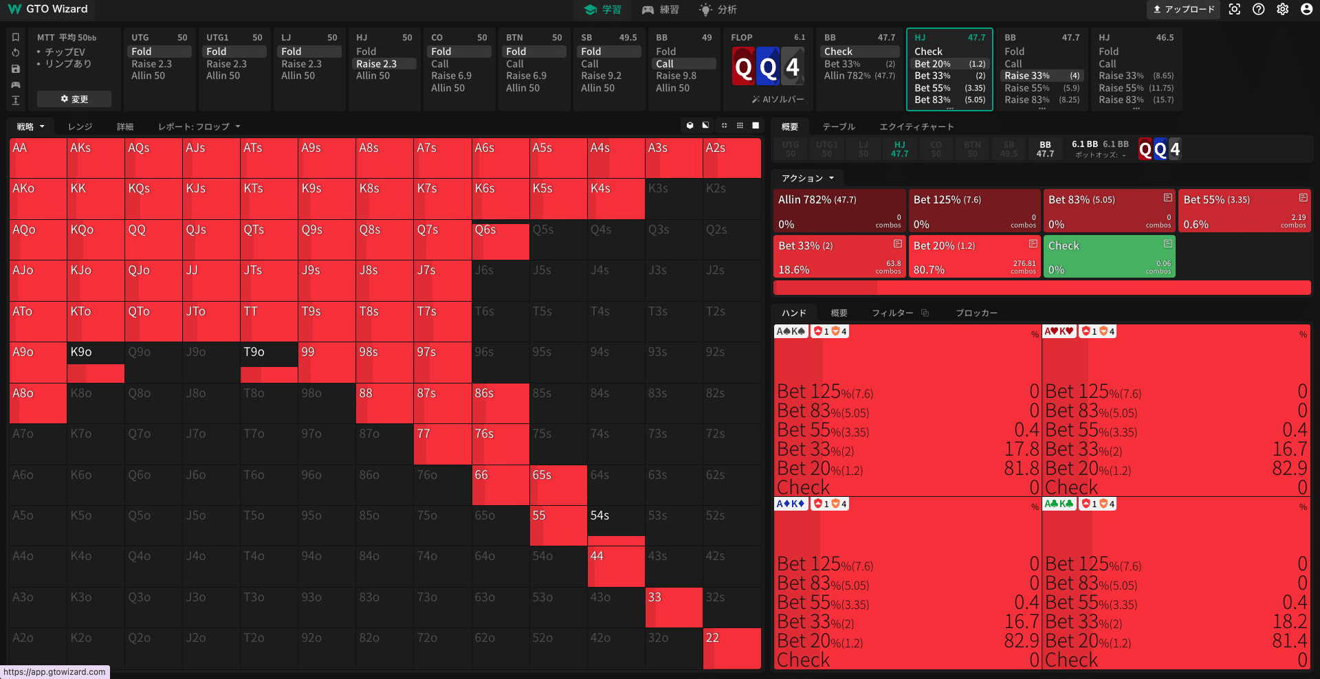Open the テーブル tab

[x=839, y=126]
